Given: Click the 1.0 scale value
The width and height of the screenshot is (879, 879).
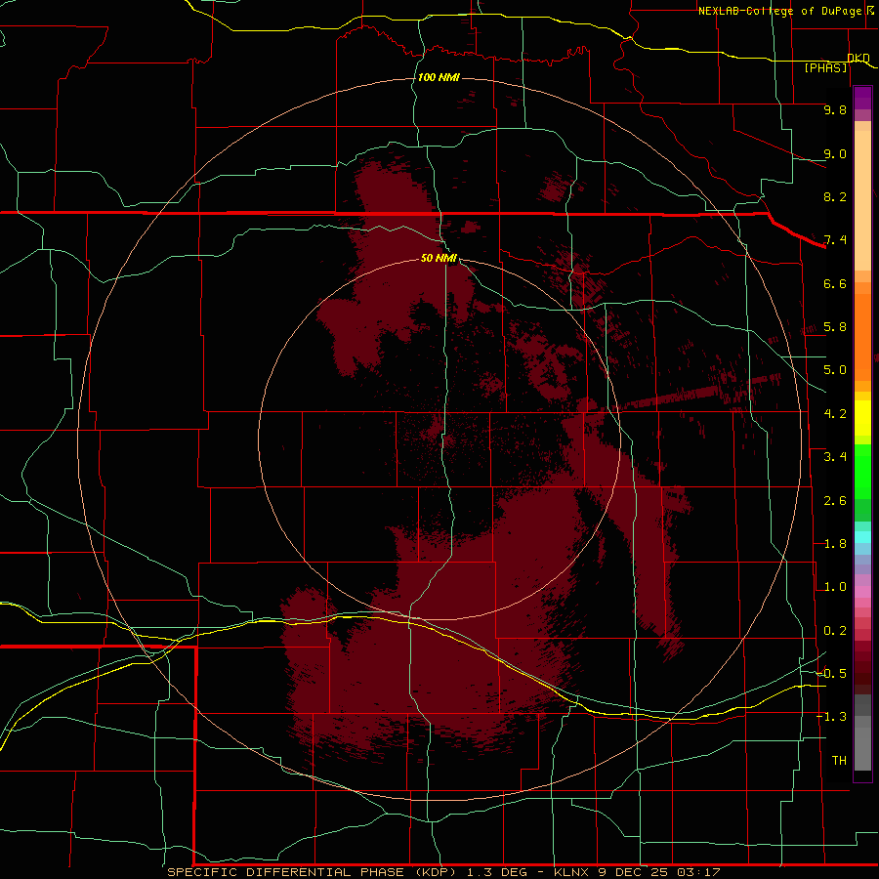Looking at the screenshot, I should (x=835, y=587).
